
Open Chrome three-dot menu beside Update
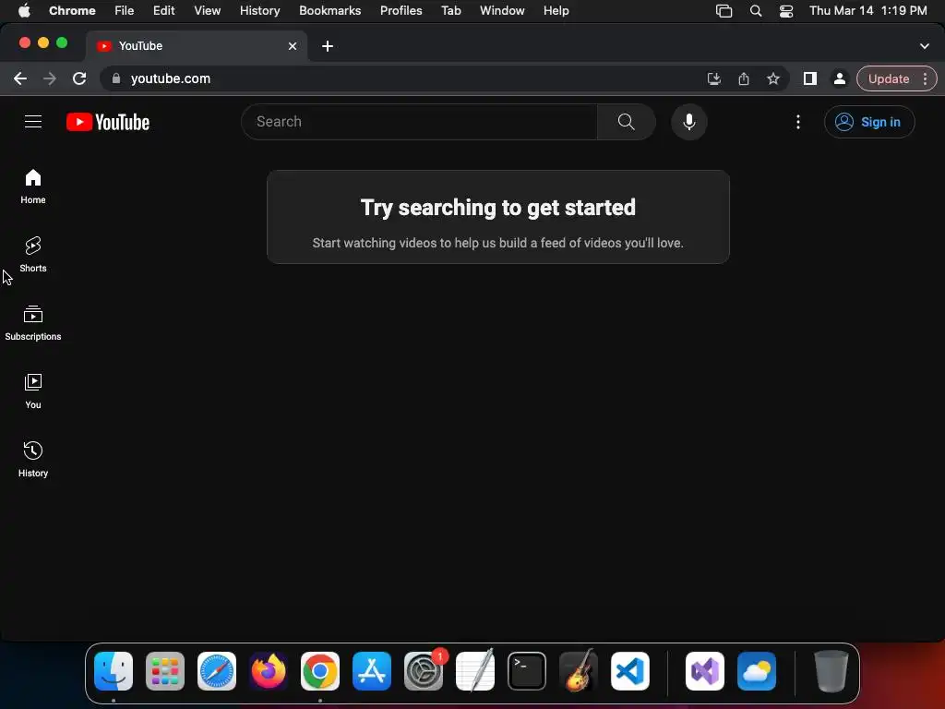(x=925, y=78)
